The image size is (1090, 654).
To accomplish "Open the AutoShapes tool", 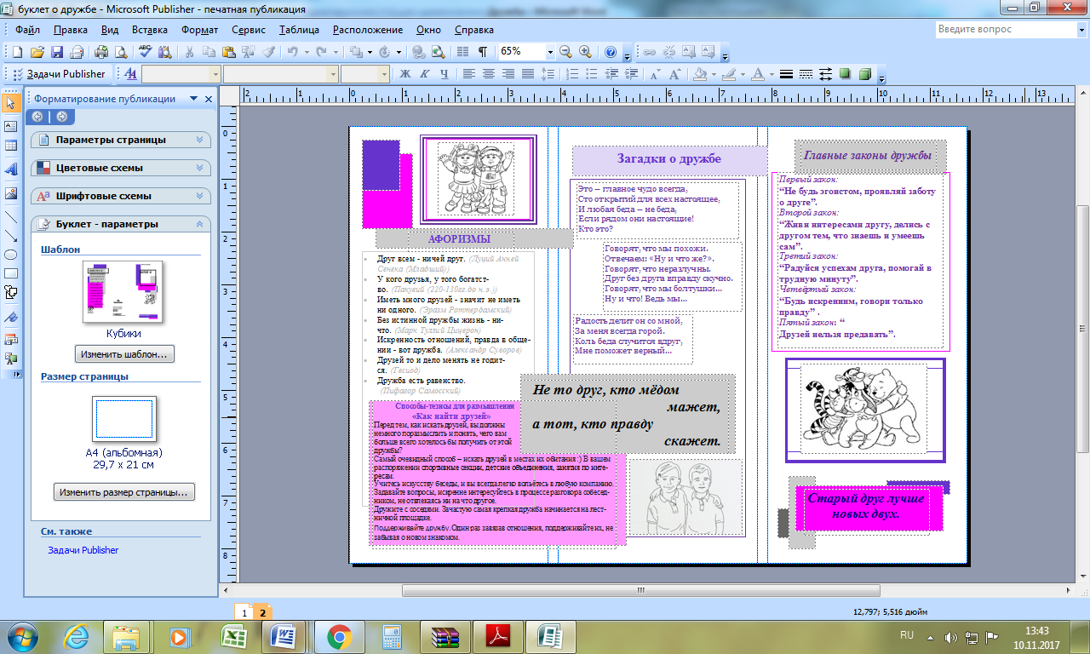I will tap(11, 293).
